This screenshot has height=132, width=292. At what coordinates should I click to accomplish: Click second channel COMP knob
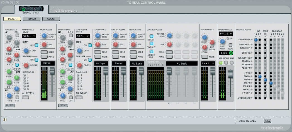pos(79,50)
